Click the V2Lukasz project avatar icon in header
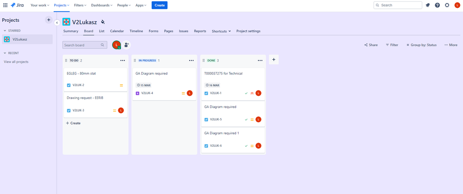Viewport: 463px width, 194px height. [x=66, y=22]
